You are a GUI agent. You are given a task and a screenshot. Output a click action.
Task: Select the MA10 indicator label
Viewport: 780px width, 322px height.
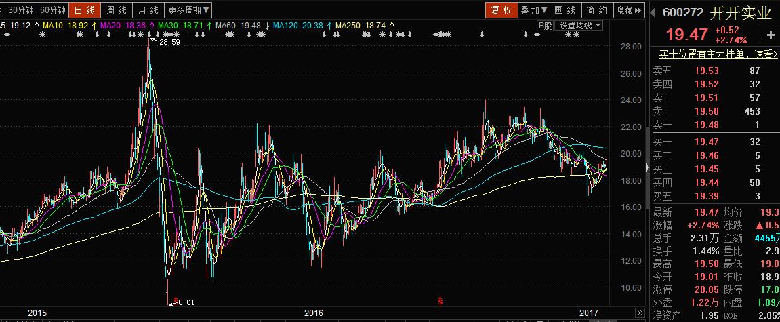66,25
